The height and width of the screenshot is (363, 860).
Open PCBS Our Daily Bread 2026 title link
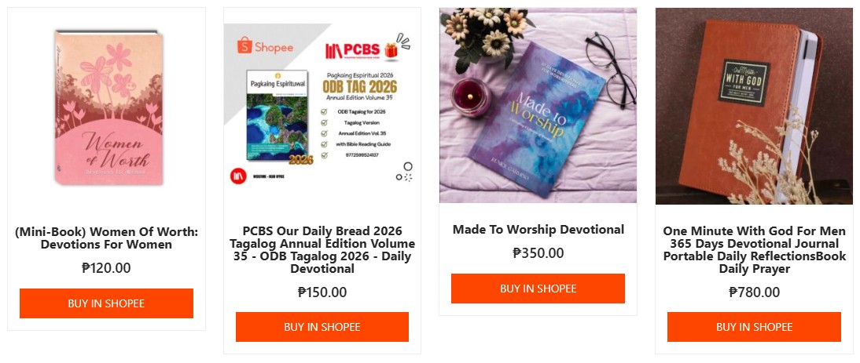pyautogui.click(x=322, y=249)
